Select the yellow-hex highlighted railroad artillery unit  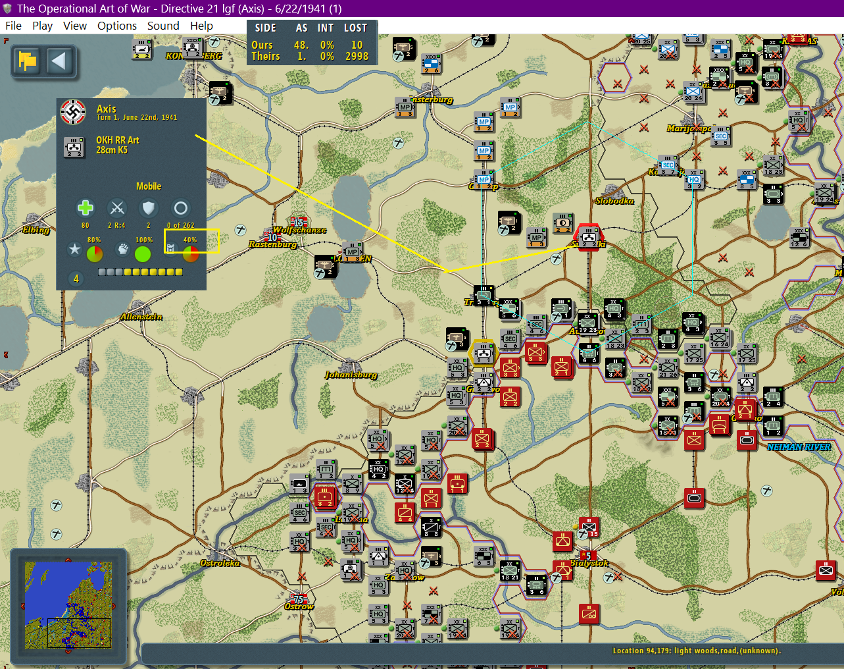click(484, 353)
